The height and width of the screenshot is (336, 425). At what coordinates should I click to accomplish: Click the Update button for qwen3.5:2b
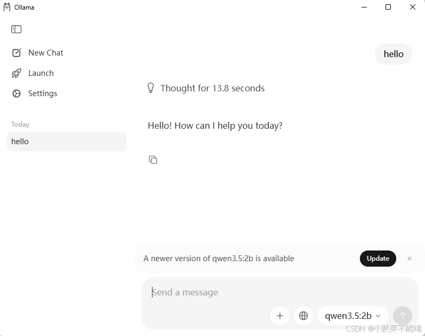[378, 259]
